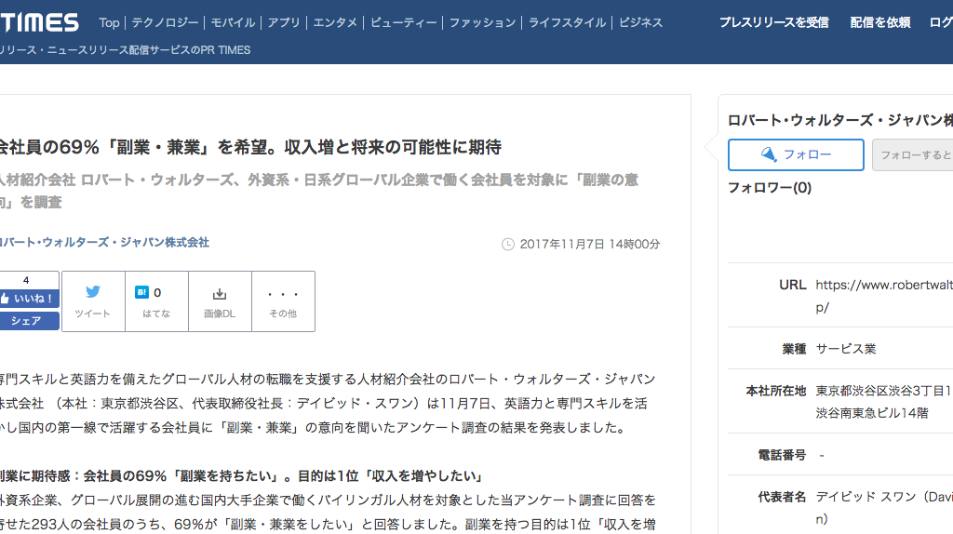The width and height of the screenshot is (953, 534).
Task: Click the Twitter bird tweet icon
Action: (93, 291)
